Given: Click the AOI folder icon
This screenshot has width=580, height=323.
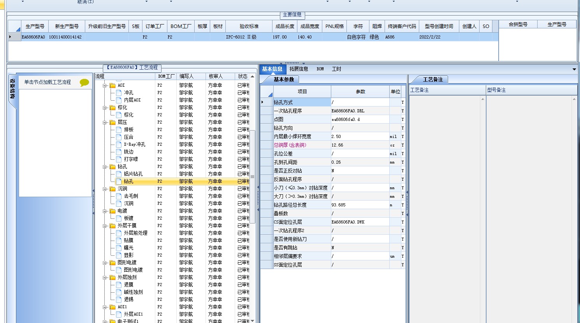Looking at the screenshot, I should (112, 86).
